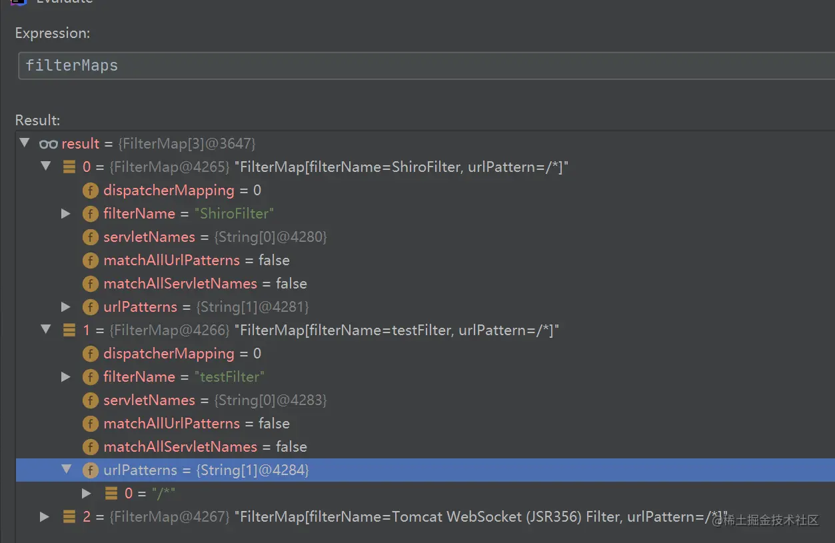835x543 pixels.
Task: Click the filterMaps expression input field
Action: [426, 65]
